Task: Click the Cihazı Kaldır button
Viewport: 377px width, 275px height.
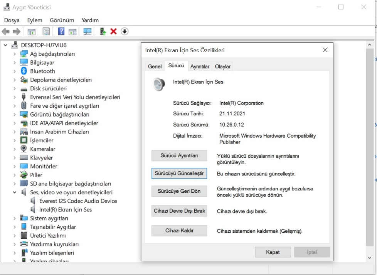Action: [x=179, y=231]
